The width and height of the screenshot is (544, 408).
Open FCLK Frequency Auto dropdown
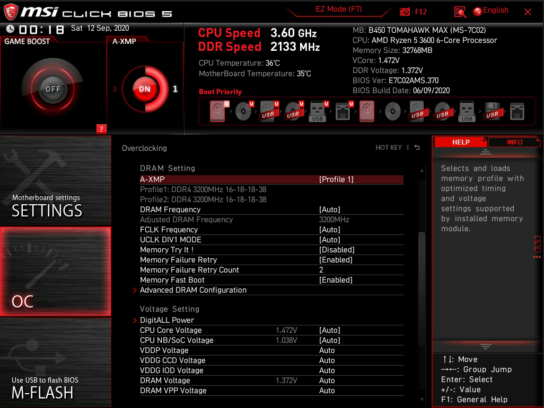tap(330, 230)
